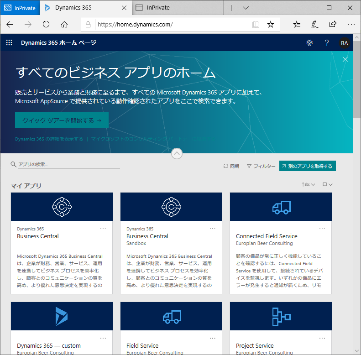Open a new browser tab

[231, 8]
